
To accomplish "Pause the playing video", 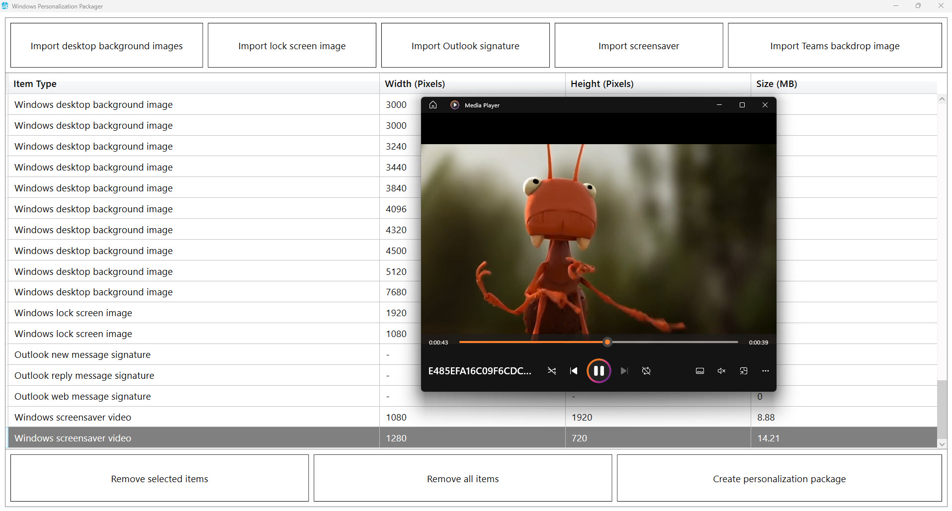I will tap(599, 371).
